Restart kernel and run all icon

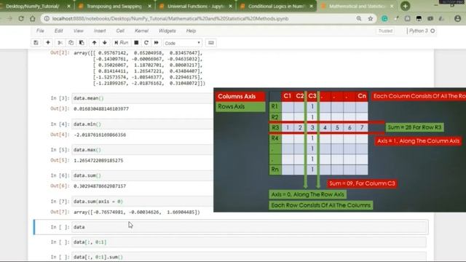pos(157,43)
